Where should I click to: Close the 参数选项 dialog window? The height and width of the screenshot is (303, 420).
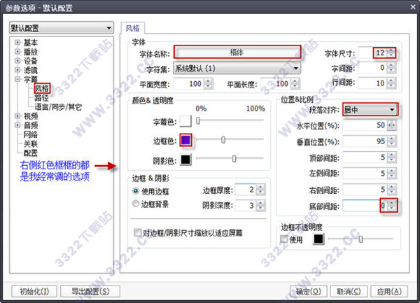tap(413, 7)
